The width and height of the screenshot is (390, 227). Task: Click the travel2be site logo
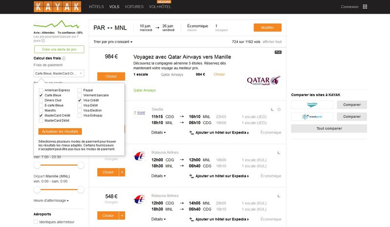click(312, 105)
